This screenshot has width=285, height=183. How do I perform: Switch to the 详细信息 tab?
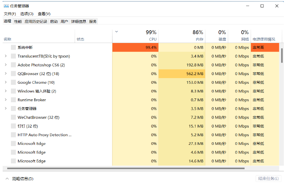tap(79, 22)
